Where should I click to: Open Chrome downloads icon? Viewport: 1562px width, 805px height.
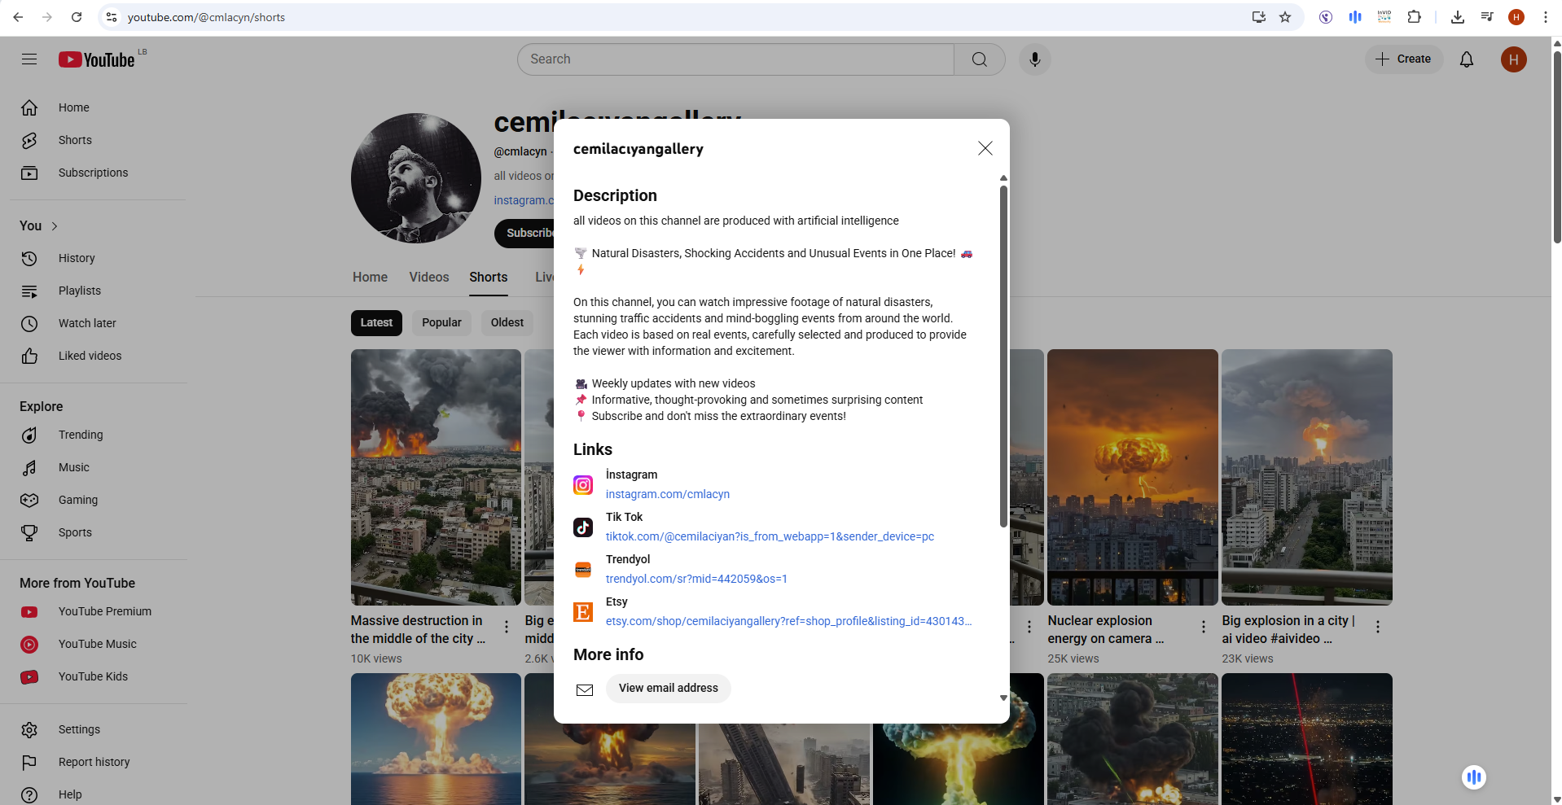click(x=1458, y=17)
